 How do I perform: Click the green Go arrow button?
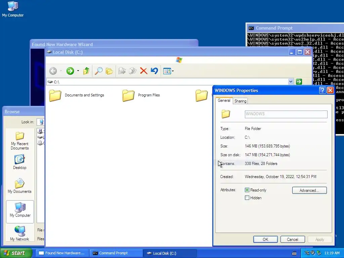click(299, 82)
